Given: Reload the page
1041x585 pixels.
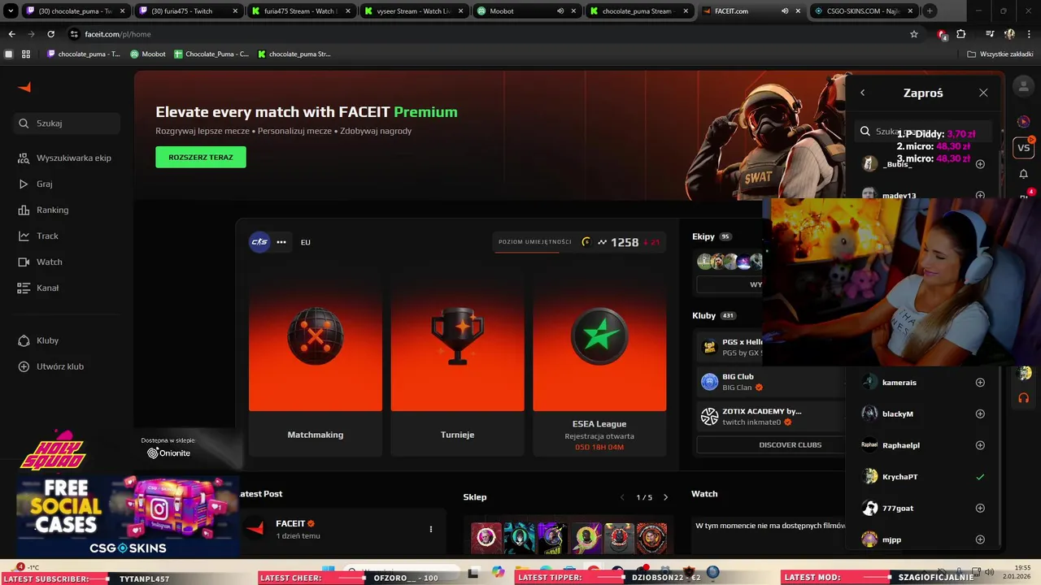Looking at the screenshot, I should [x=50, y=34].
